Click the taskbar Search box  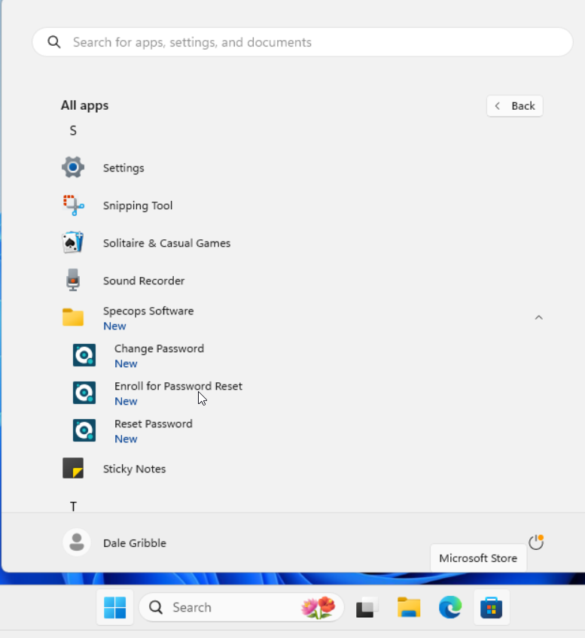tap(242, 607)
